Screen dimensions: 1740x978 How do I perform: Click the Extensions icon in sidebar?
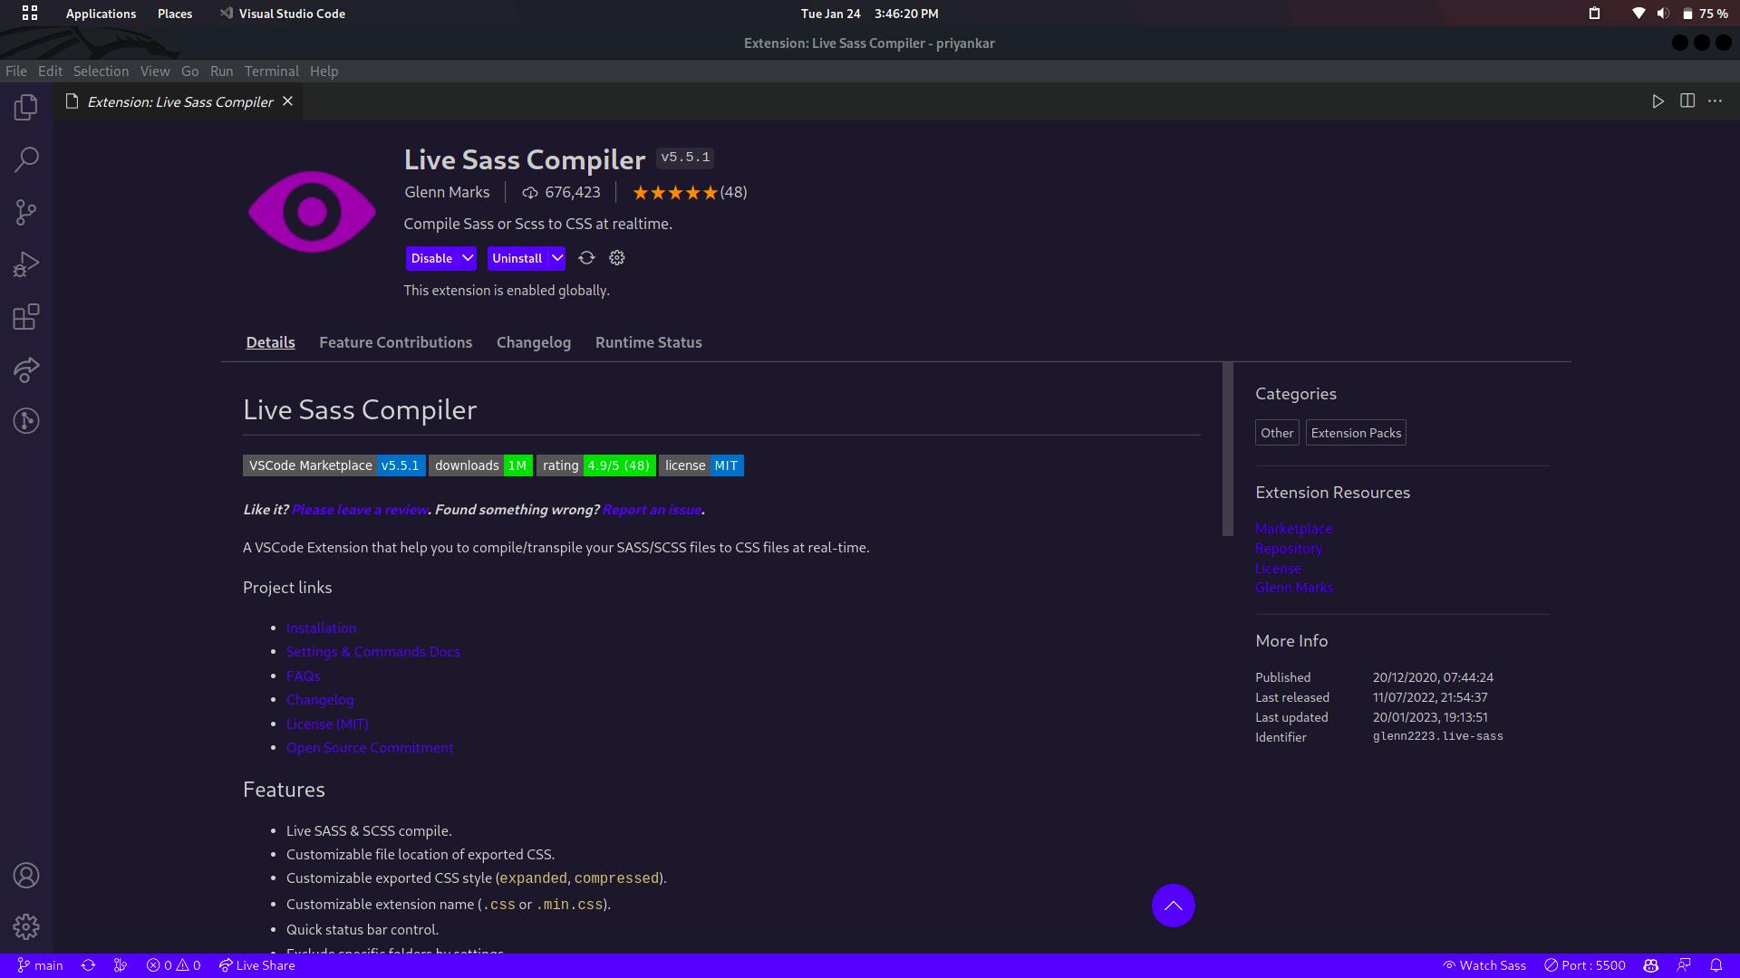26,316
